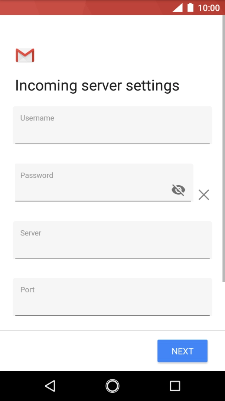225x401 pixels.
Task: Tap the Username field label
Action: (x=37, y=118)
